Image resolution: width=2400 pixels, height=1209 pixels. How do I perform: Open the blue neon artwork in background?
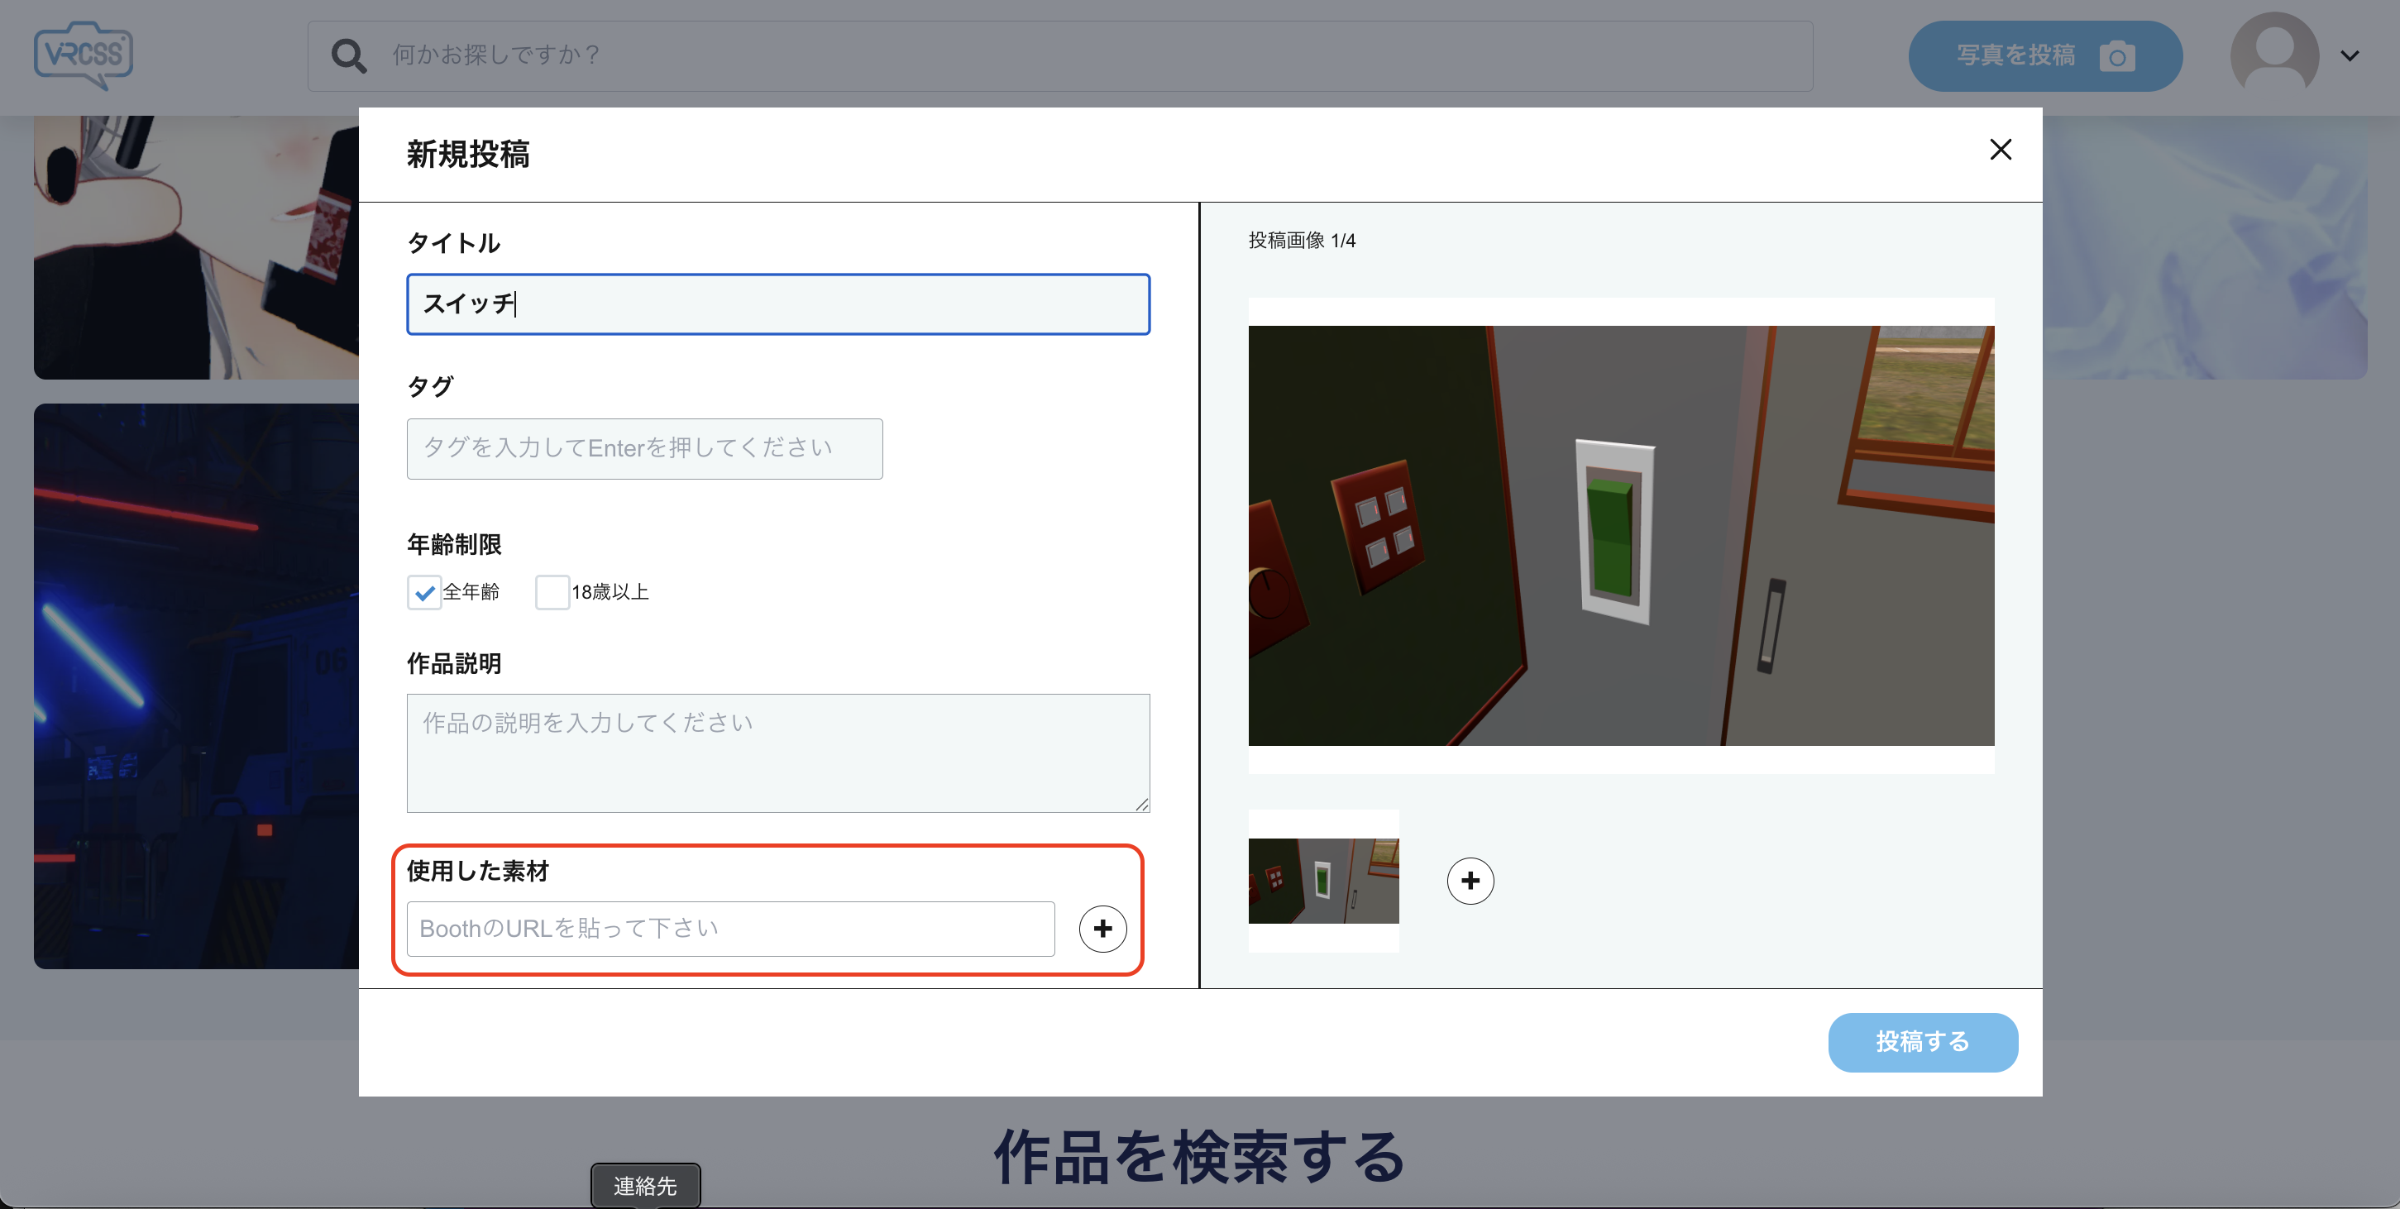tap(197, 686)
